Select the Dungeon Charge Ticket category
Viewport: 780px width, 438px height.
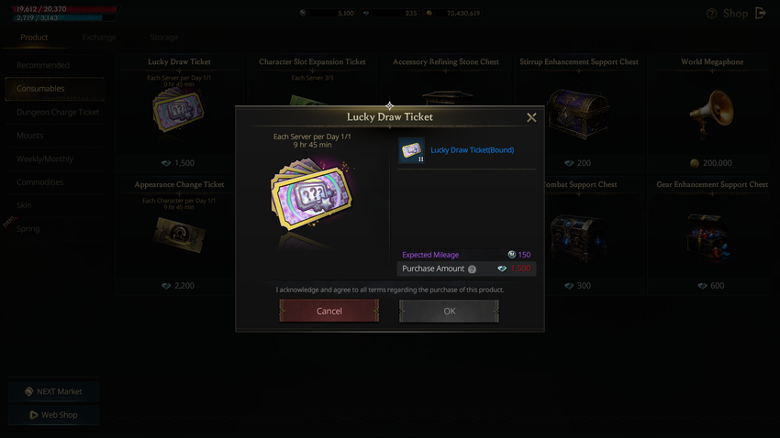(58, 112)
